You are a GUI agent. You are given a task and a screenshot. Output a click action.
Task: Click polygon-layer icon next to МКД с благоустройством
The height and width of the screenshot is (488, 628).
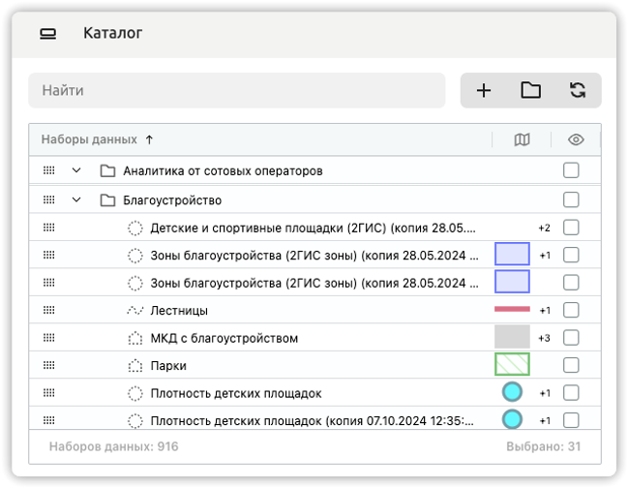[x=135, y=338]
